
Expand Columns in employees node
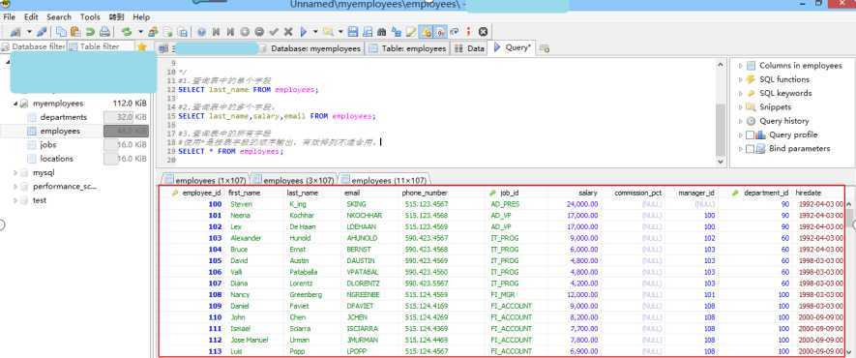pyautogui.click(x=741, y=66)
